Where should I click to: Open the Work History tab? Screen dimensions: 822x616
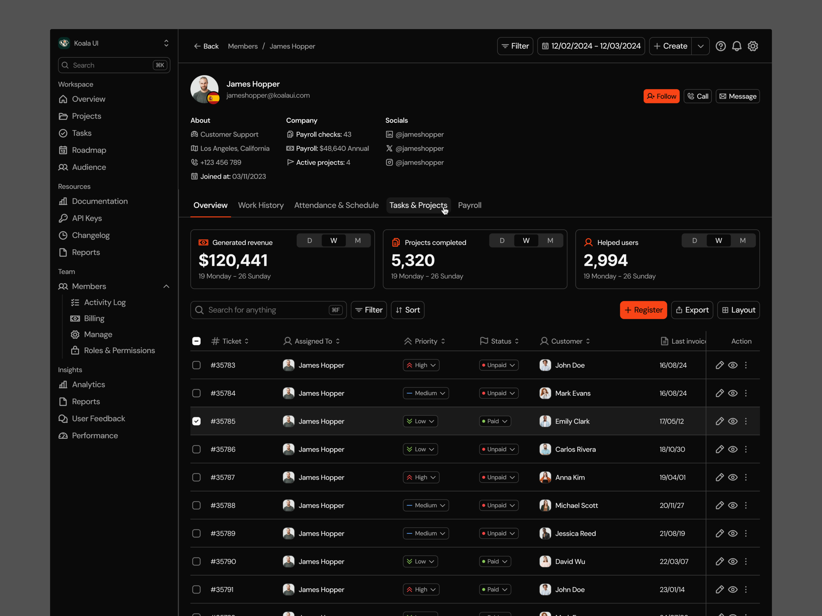[x=261, y=205]
